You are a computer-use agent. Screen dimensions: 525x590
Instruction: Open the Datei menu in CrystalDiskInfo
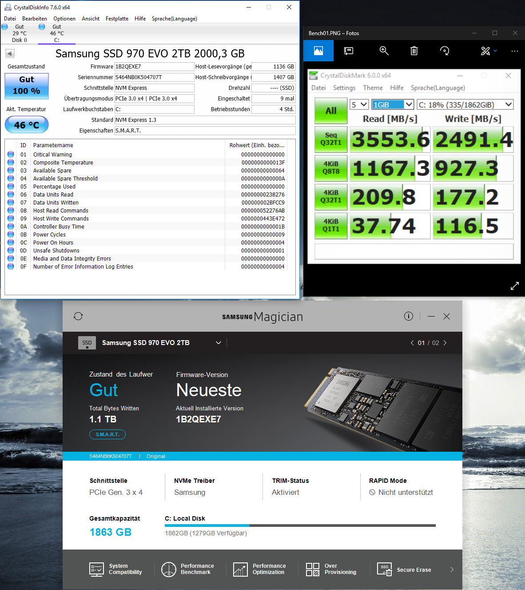click(10, 19)
